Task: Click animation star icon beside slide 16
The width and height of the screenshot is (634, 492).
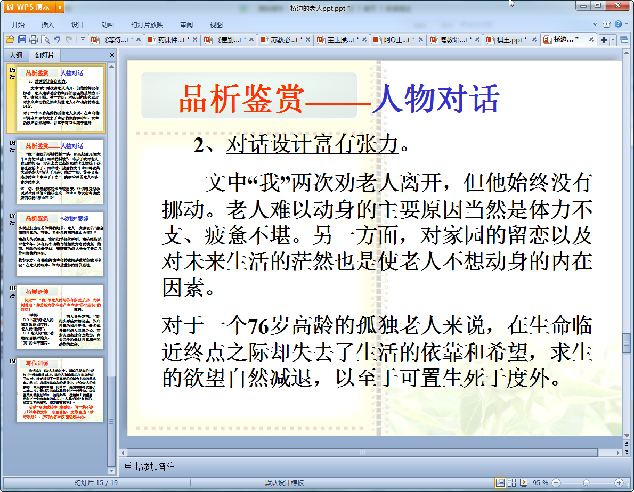Action: tap(12, 150)
